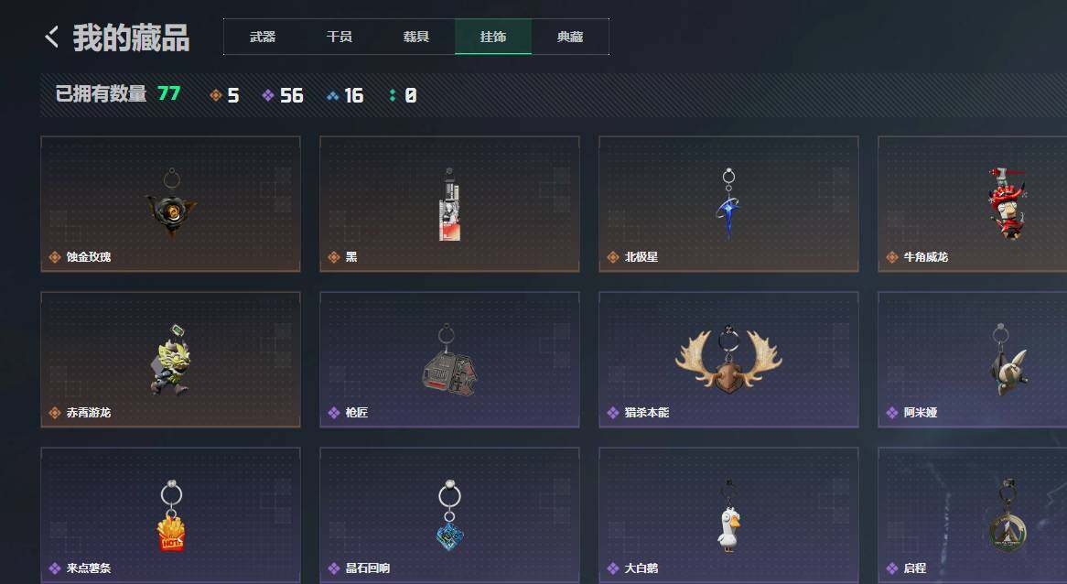This screenshot has width=1067, height=584.
Task: Choose the 启程 medallion charm
Action: [973, 515]
